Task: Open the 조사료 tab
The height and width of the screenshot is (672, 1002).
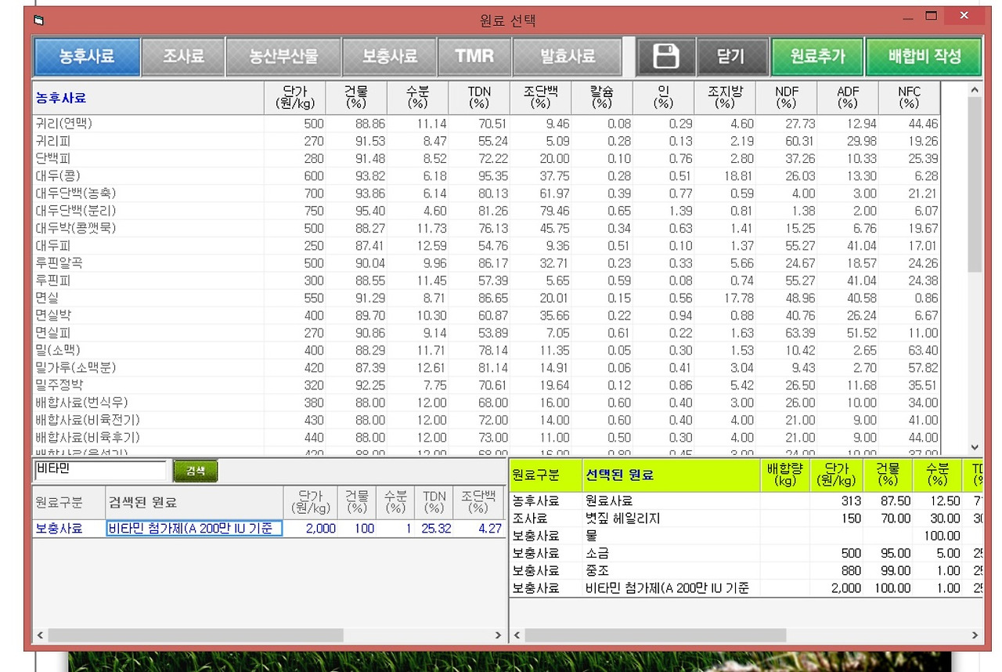Action: click(x=183, y=56)
